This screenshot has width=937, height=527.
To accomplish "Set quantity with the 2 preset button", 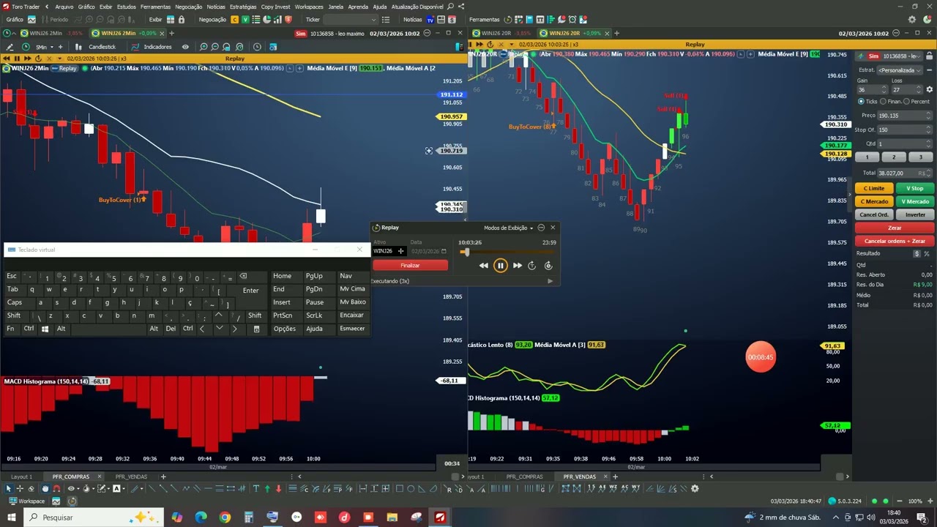I will pyautogui.click(x=894, y=157).
